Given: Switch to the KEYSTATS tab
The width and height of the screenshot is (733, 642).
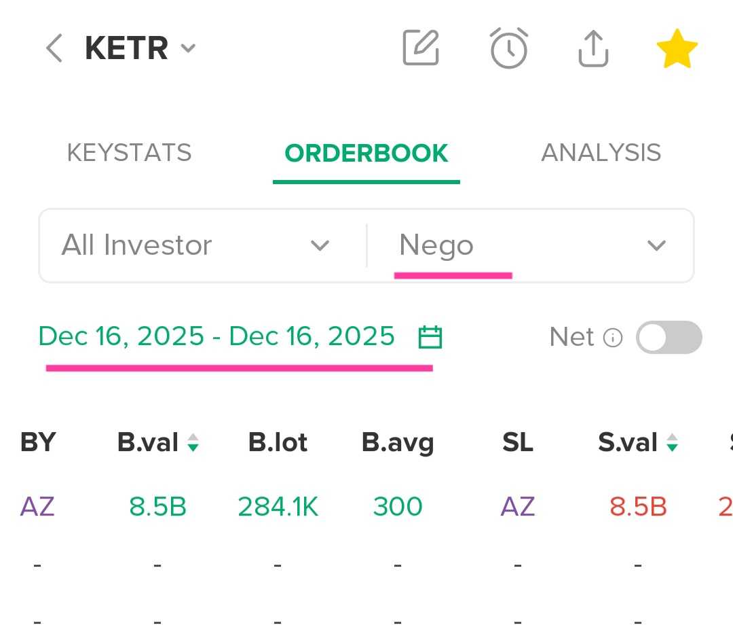Looking at the screenshot, I should 129,153.
